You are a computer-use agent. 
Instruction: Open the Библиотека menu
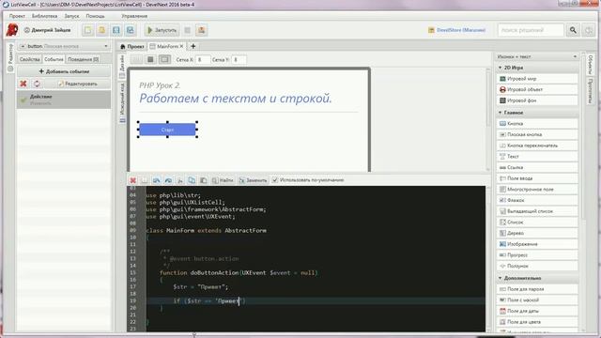click(44, 16)
